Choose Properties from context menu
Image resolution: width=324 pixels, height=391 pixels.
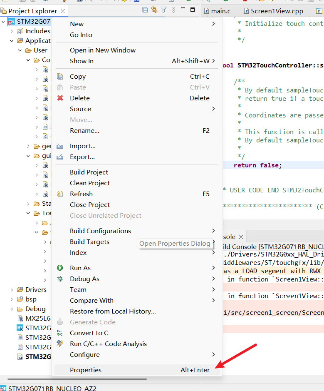(x=137, y=370)
